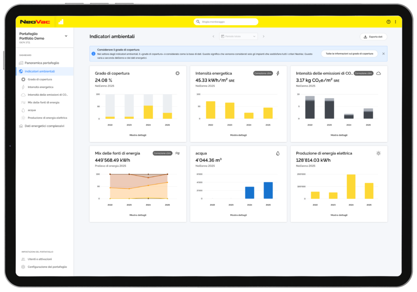The height and width of the screenshot is (292, 417).
Task: Click the lightning icon on Intensità energetica card
Action: [278, 73]
